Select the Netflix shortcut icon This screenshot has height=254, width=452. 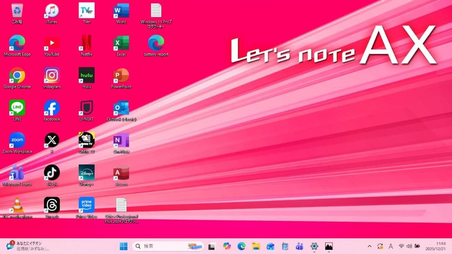point(87,43)
